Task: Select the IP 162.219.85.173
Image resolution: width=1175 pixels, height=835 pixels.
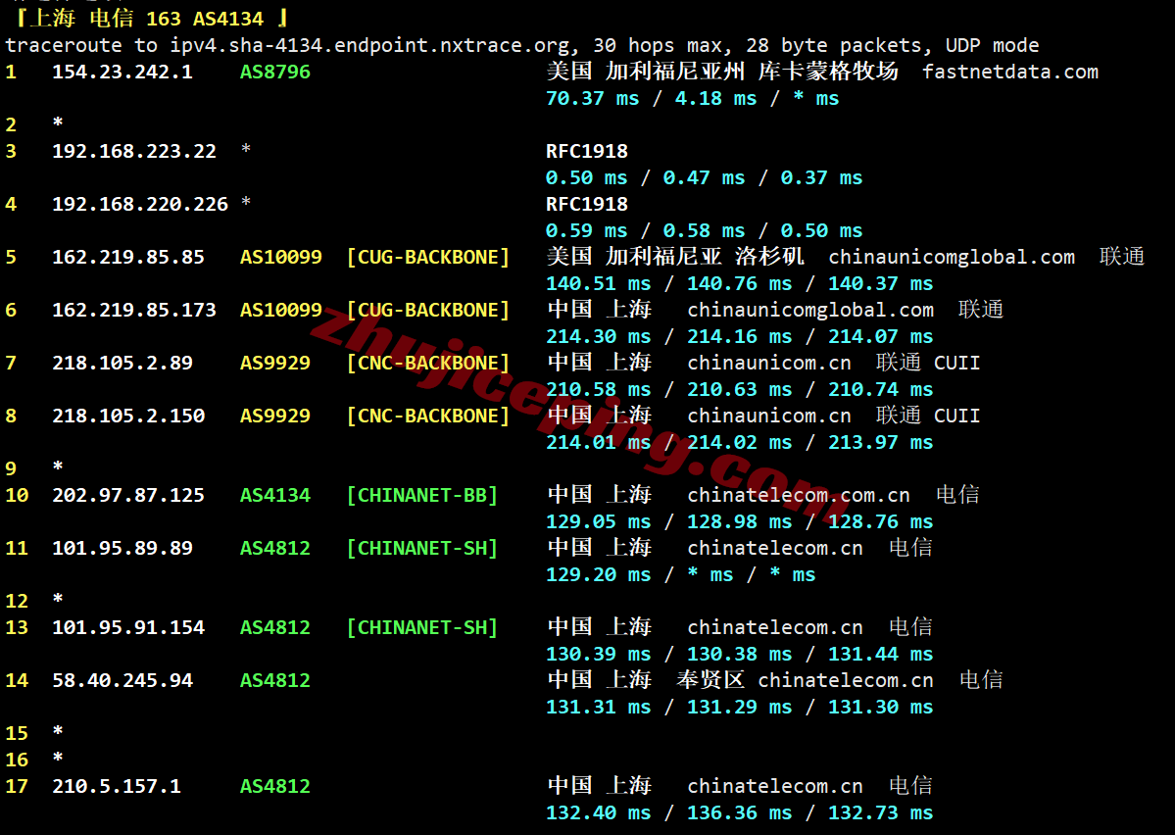Action: (134, 310)
